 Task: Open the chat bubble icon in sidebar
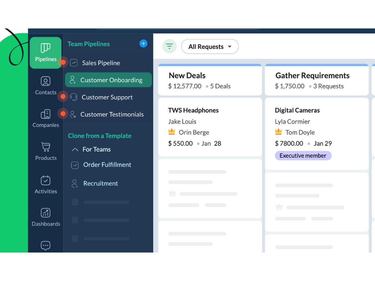(x=45, y=246)
